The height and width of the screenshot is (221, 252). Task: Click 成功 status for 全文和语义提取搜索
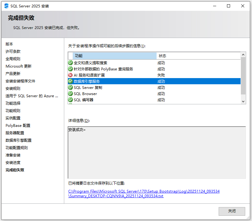(x=161, y=63)
